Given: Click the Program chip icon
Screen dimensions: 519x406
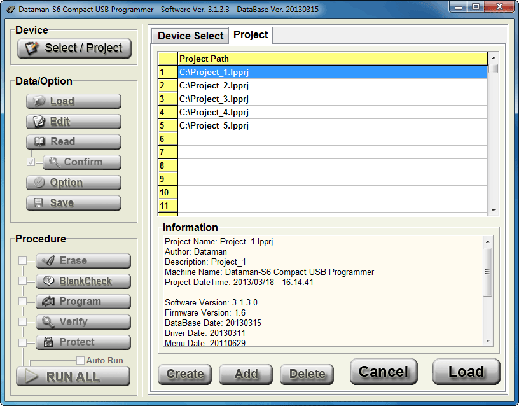Looking at the screenshot, I should [47, 302].
